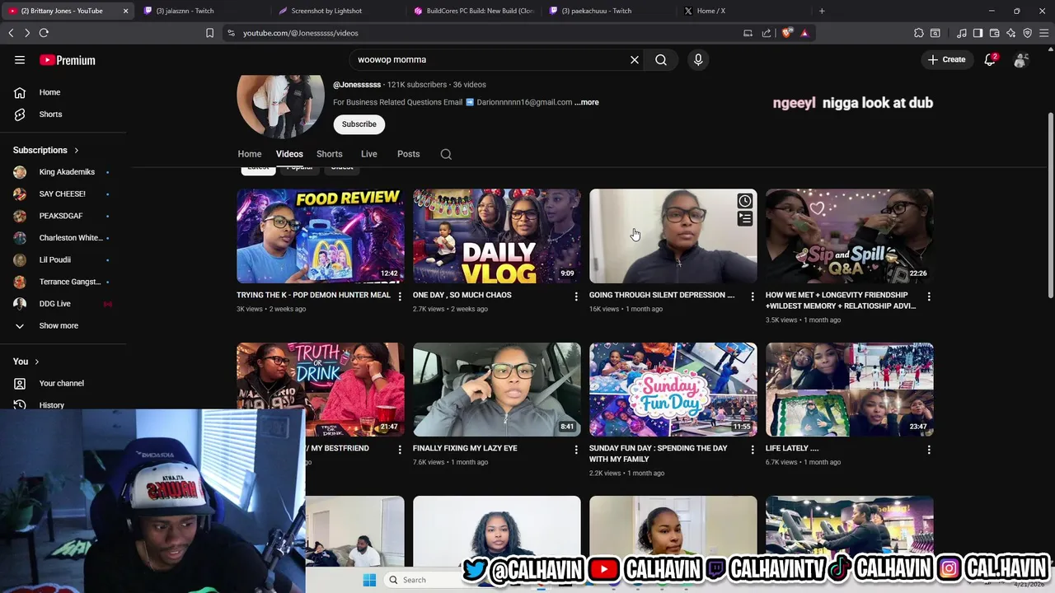Open more options for How We Met video
1055x593 pixels.
click(929, 296)
